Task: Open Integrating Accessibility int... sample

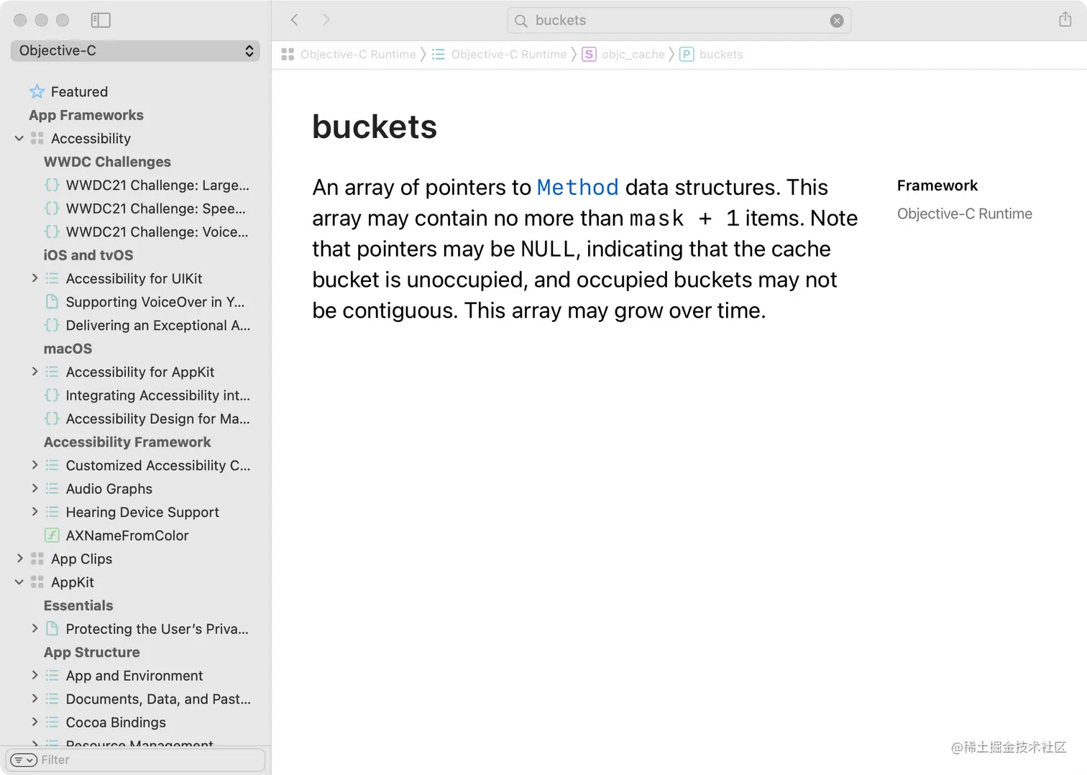Action: [x=158, y=395]
